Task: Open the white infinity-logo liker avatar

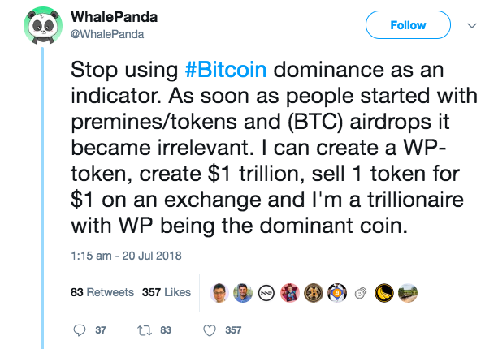Action: pos(266,292)
